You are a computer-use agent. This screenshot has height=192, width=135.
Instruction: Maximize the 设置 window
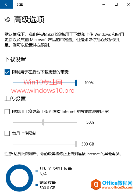point(116,4)
